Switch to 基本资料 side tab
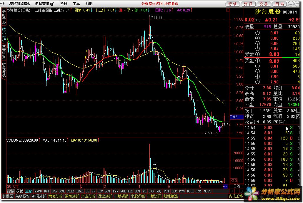Image resolution: width=303 pixels, height=203 pixels. point(4,52)
